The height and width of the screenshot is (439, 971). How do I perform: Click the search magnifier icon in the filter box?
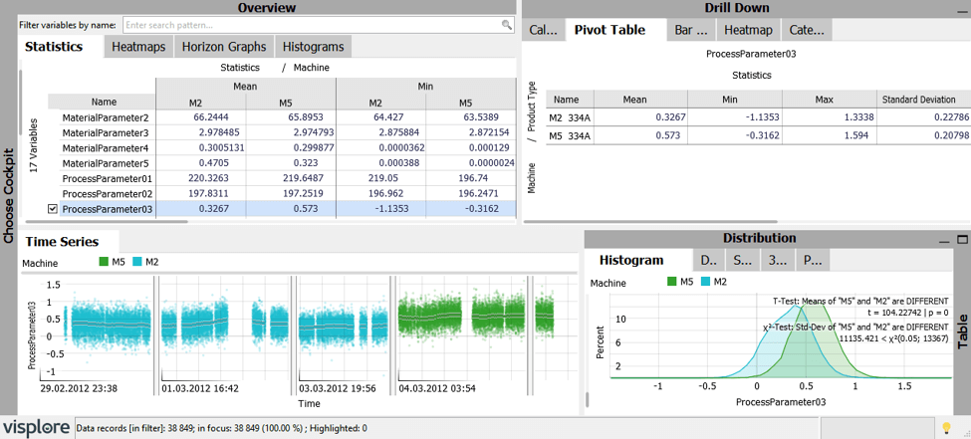pyautogui.click(x=508, y=25)
